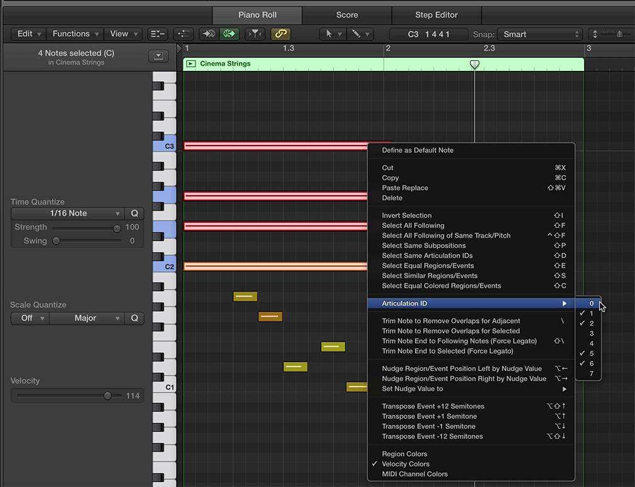Choose Cut from the context menu

pyautogui.click(x=471, y=168)
